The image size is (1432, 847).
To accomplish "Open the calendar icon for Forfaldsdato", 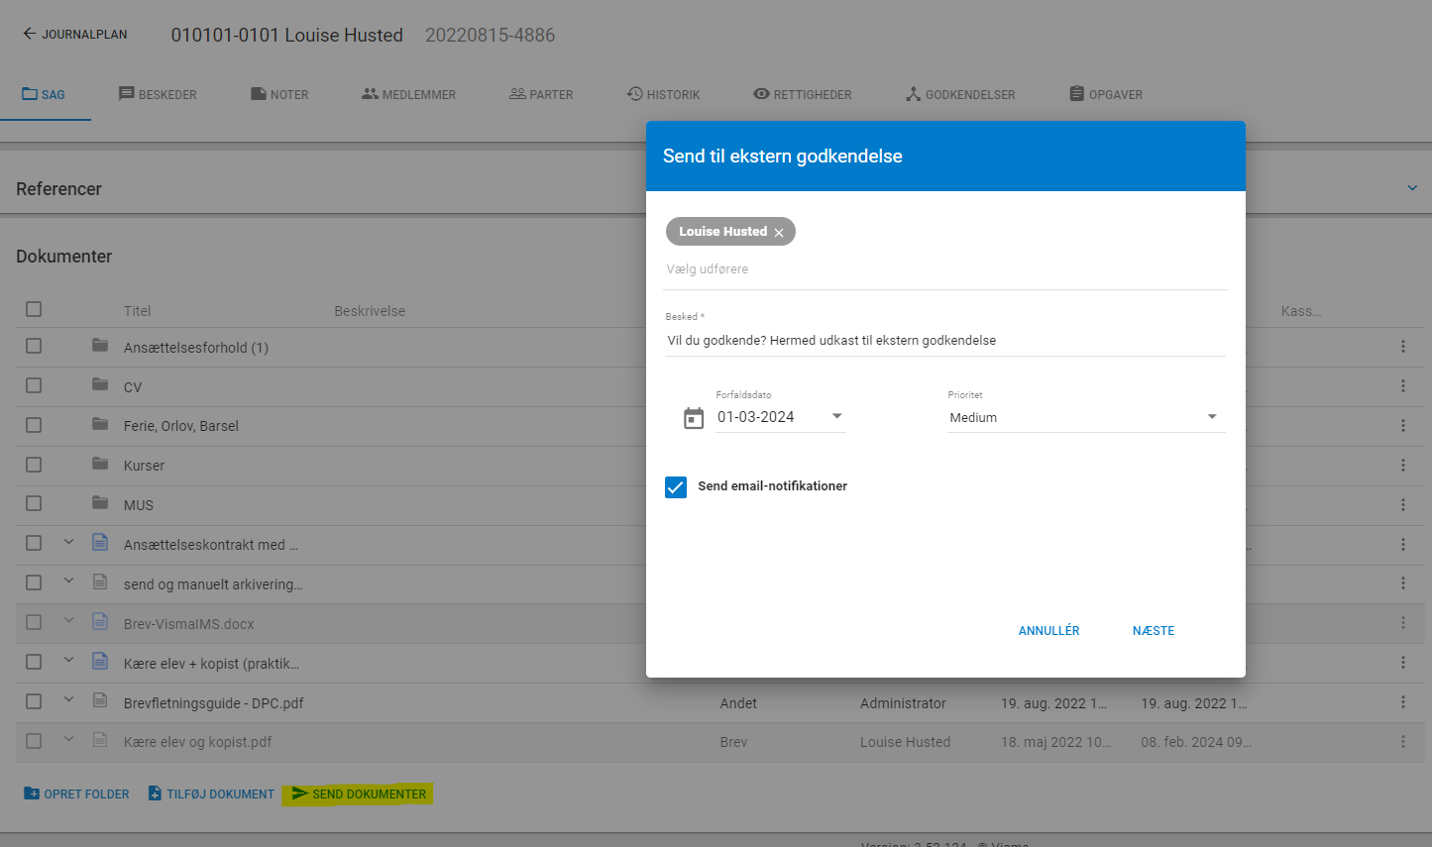I will 694,418.
